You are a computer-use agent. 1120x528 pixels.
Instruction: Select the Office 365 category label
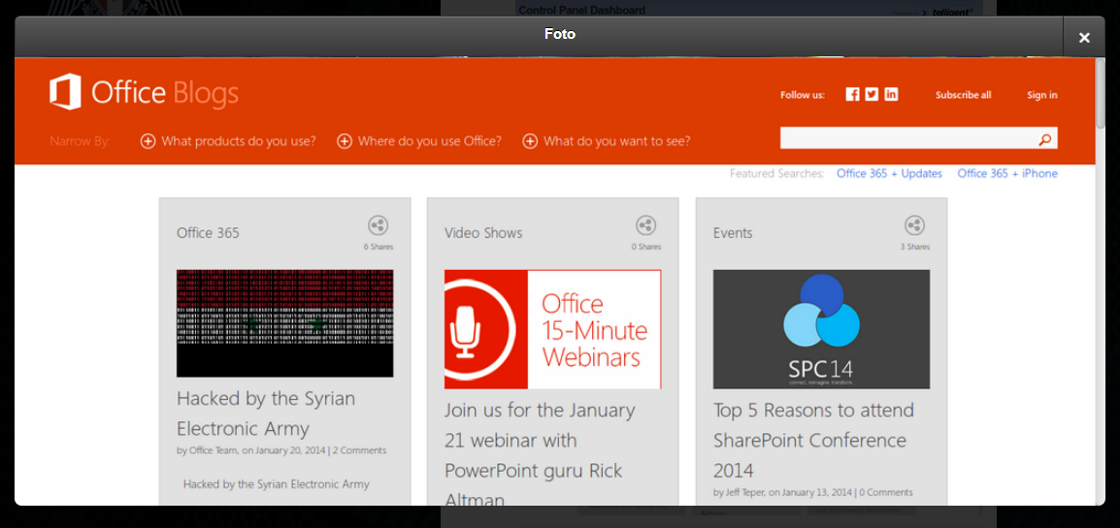coord(208,233)
